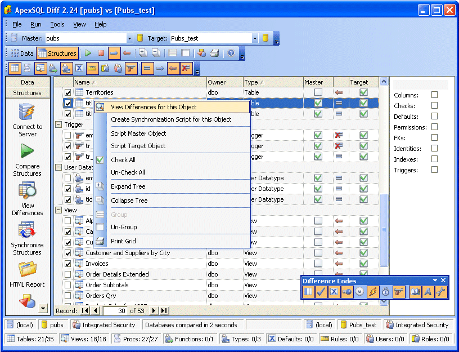Screen dimensions: 459x352
Task: Toggle the equal-objects filter icon in toolbar
Action: tap(147, 69)
